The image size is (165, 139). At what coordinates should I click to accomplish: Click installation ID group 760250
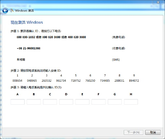(x=90, y=81)
